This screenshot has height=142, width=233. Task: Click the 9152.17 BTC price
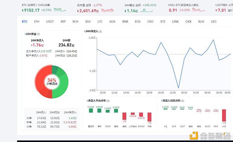click(x=32, y=10)
